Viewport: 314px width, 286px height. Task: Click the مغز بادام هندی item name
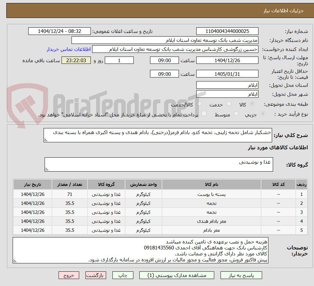212,221
